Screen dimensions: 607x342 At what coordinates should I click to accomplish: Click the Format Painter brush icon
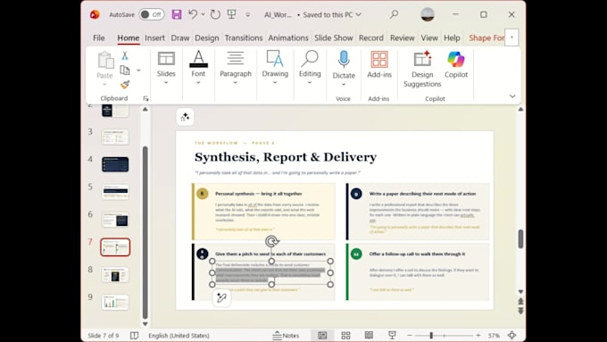(x=125, y=85)
